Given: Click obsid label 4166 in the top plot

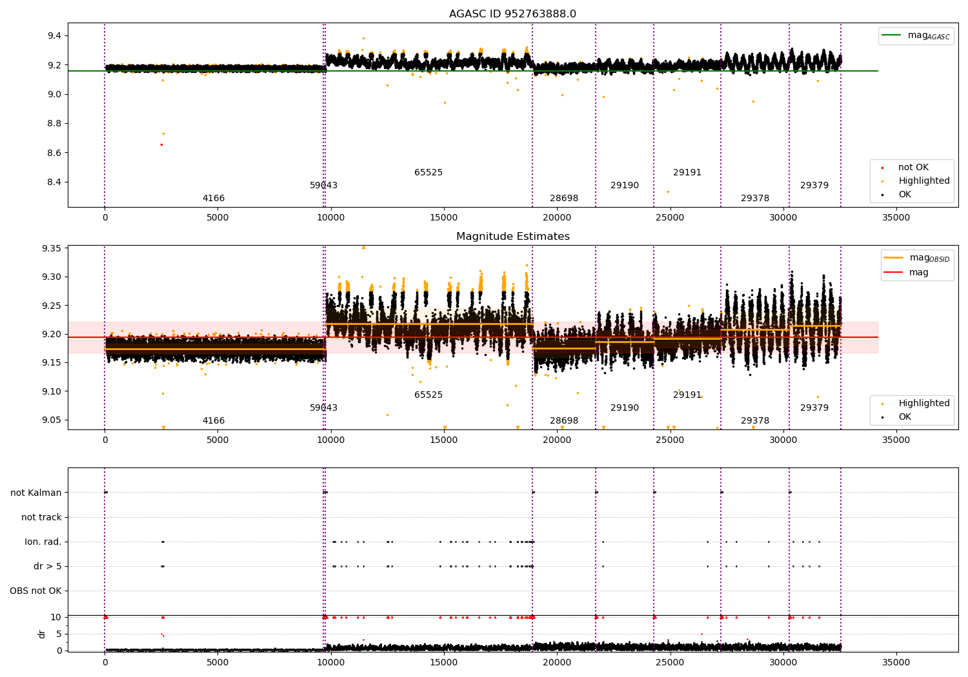Looking at the screenshot, I should tap(214, 199).
